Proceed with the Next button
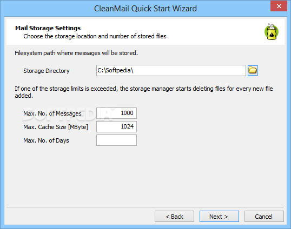 tap(219, 217)
